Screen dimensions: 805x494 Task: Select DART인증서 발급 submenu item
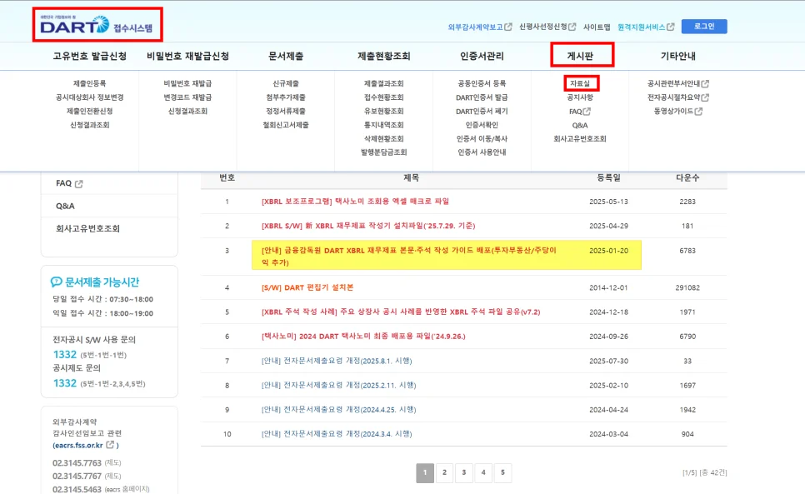[482, 97]
